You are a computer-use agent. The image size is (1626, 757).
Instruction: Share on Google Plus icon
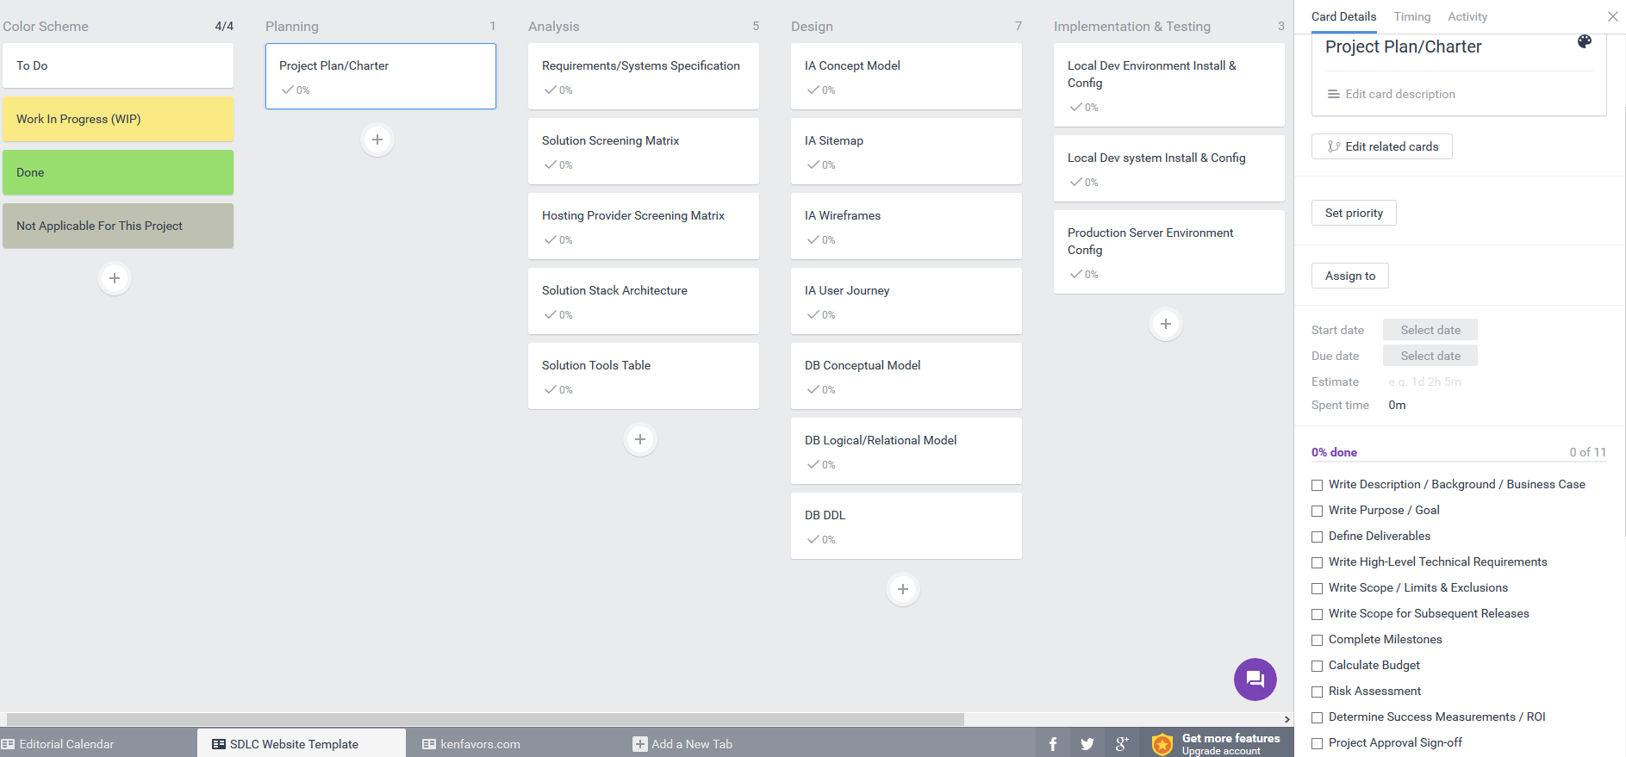1122,744
